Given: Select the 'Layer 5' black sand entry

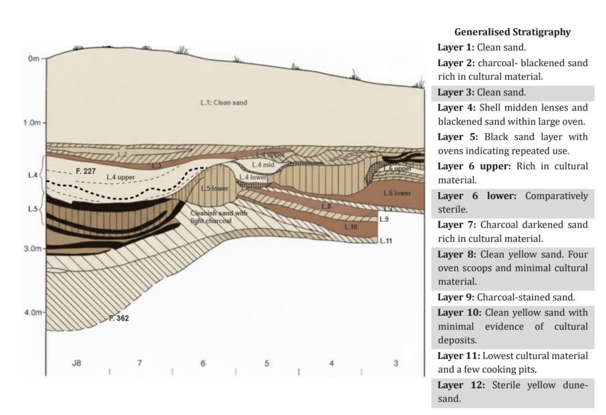Looking at the screenshot, I should (512, 144).
